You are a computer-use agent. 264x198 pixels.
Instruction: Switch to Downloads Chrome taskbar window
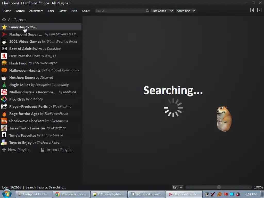71,194
